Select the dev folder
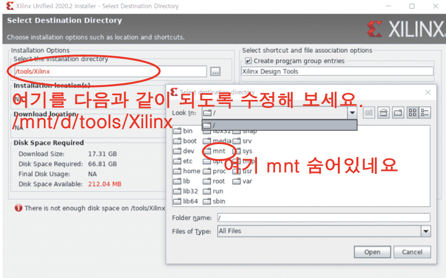The width and height of the screenshot is (446, 278). coord(184,151)
